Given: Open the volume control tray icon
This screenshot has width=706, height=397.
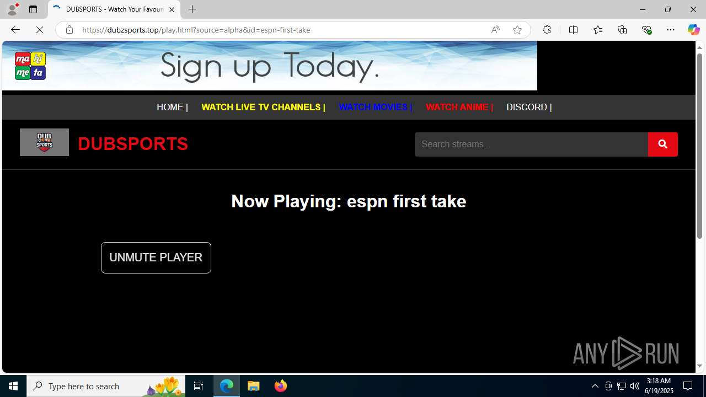Looking at the screenshot, I should tap(635, 386).
